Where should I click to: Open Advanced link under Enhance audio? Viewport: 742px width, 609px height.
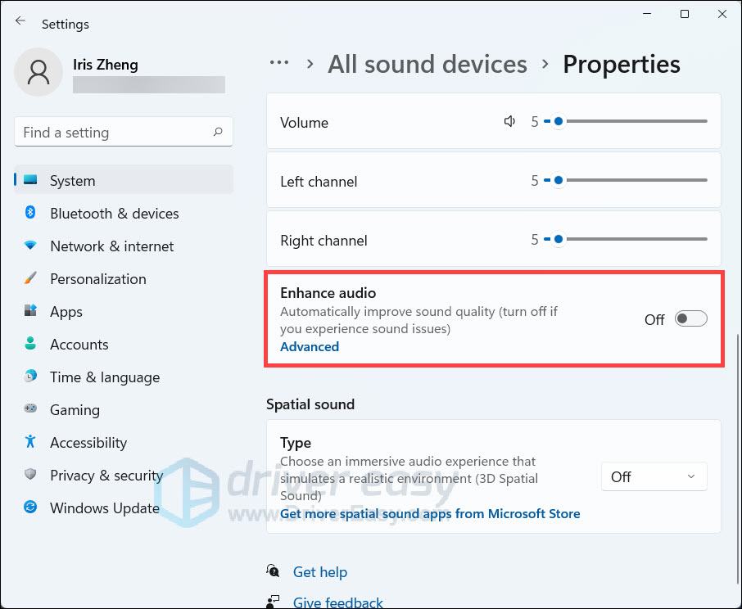pos(310,346)
